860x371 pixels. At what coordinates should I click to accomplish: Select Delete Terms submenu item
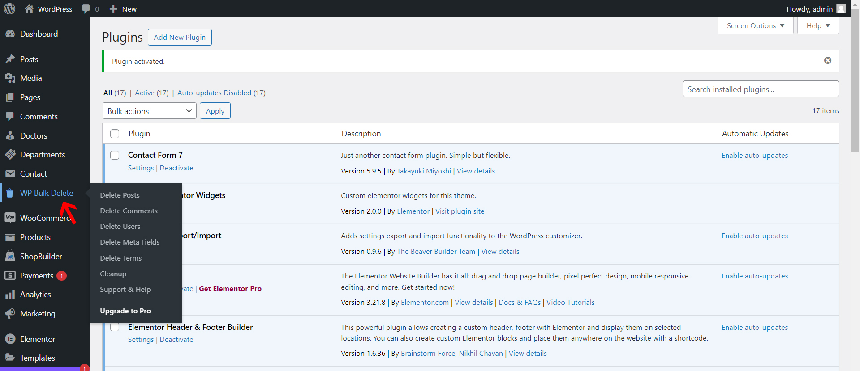click(121, 258)
